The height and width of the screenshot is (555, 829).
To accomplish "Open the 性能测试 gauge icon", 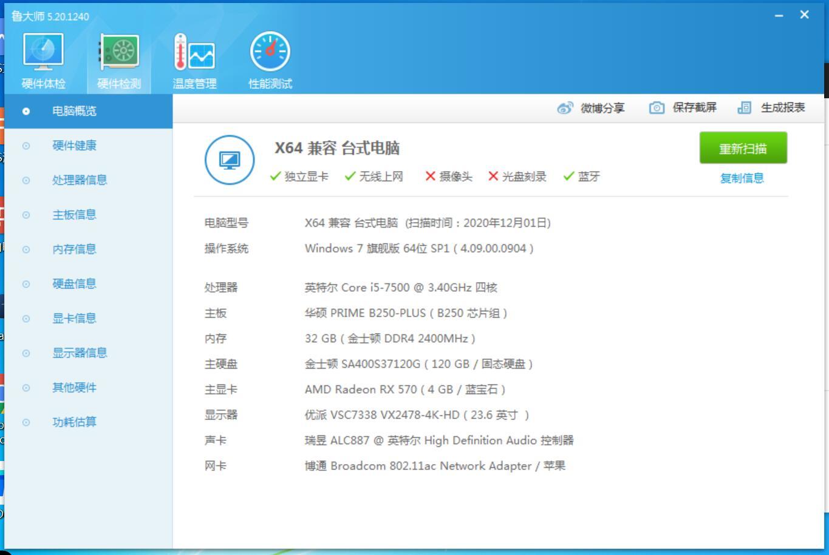I will click(270, 52).
